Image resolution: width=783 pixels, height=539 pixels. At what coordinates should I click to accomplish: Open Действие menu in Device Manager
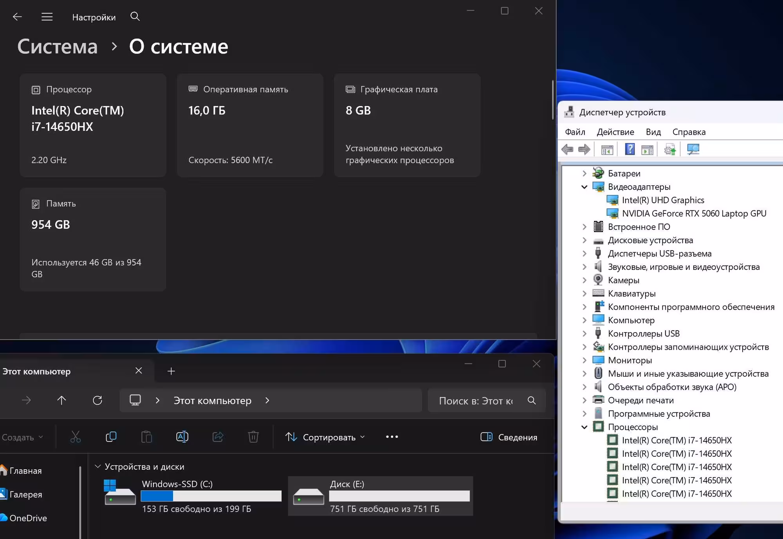(x=615, y=132)
